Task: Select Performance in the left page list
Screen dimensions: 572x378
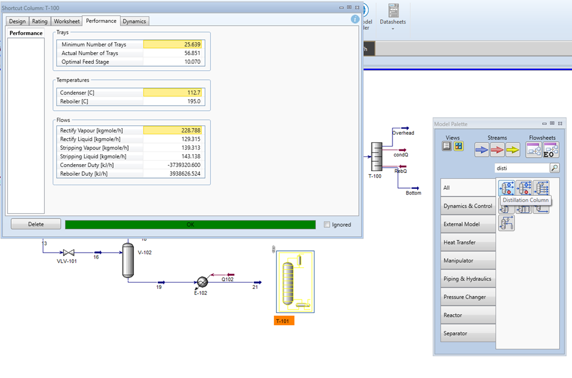Action: click(x=26, y=33)
